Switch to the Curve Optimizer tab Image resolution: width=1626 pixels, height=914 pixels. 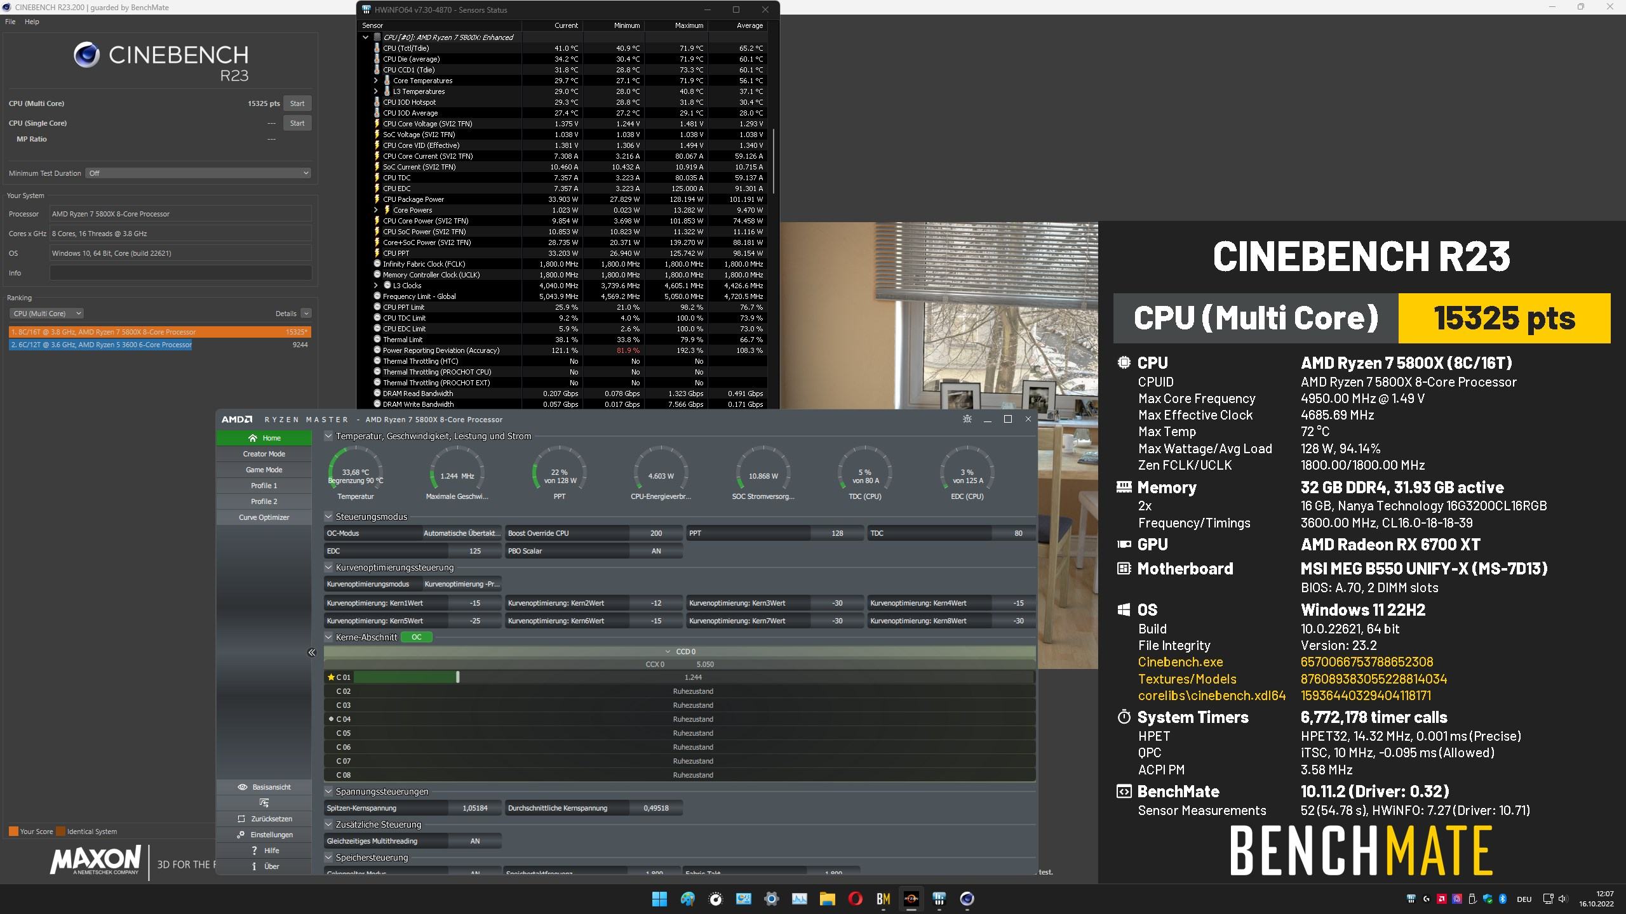[264, 517]
